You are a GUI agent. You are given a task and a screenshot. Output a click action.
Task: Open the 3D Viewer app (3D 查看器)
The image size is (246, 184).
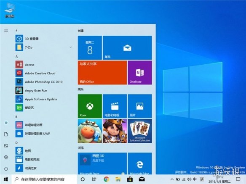43,39
